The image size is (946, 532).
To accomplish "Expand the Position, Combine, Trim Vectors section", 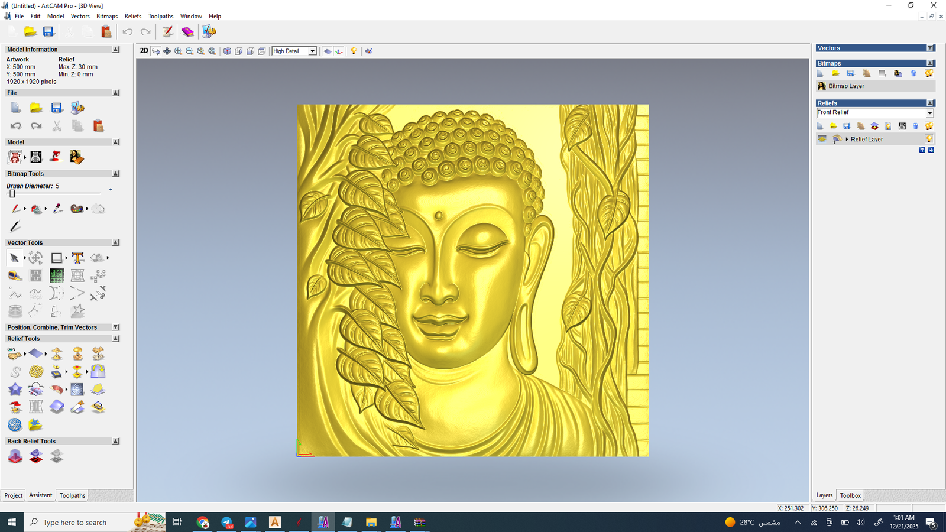I will pos(115,327).
